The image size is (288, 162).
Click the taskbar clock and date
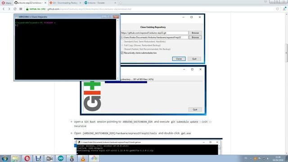(x=278, y=158)
